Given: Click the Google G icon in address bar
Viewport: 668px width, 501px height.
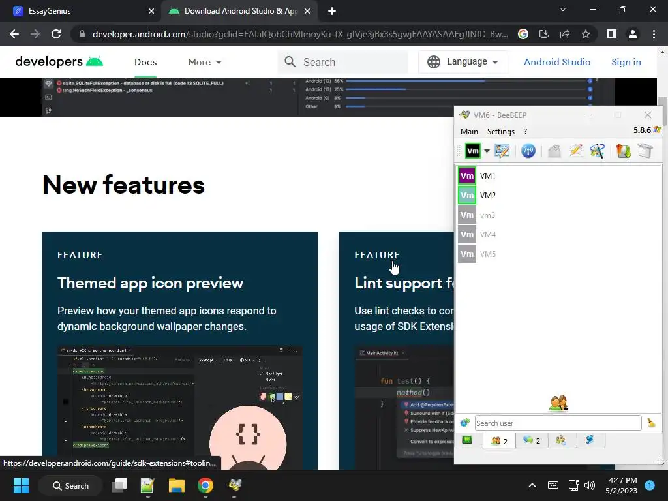Looking at the screenshot, I should (x=523, y=34).
